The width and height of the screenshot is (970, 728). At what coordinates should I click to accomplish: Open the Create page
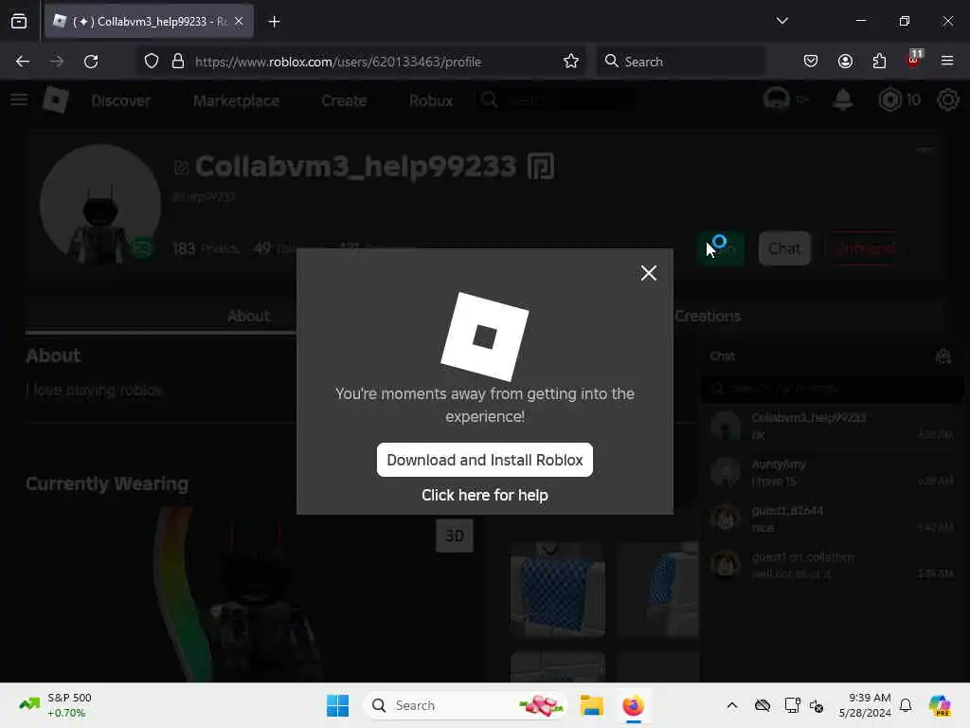[x=344, y=100]
